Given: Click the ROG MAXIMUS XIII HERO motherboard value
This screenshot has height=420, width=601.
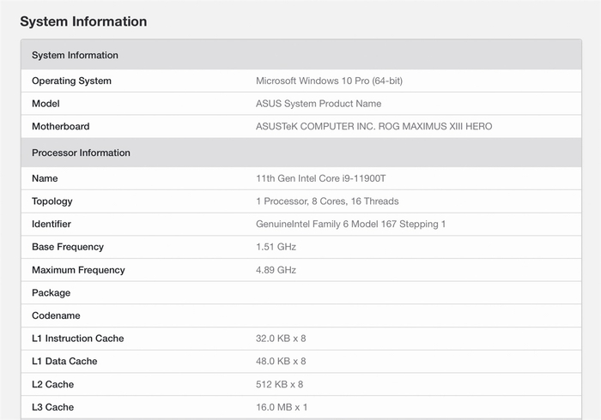Looking at the screenshot, I should 373,127.
